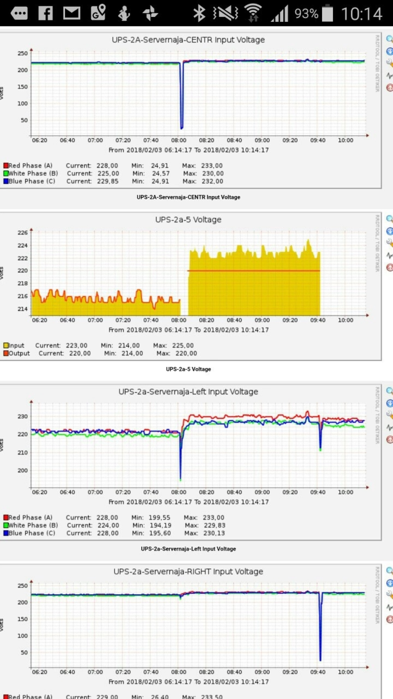The image size is (393, 699).
Task: Click CENTR Red Phase current value '228,00'
Action: point(107,165)
